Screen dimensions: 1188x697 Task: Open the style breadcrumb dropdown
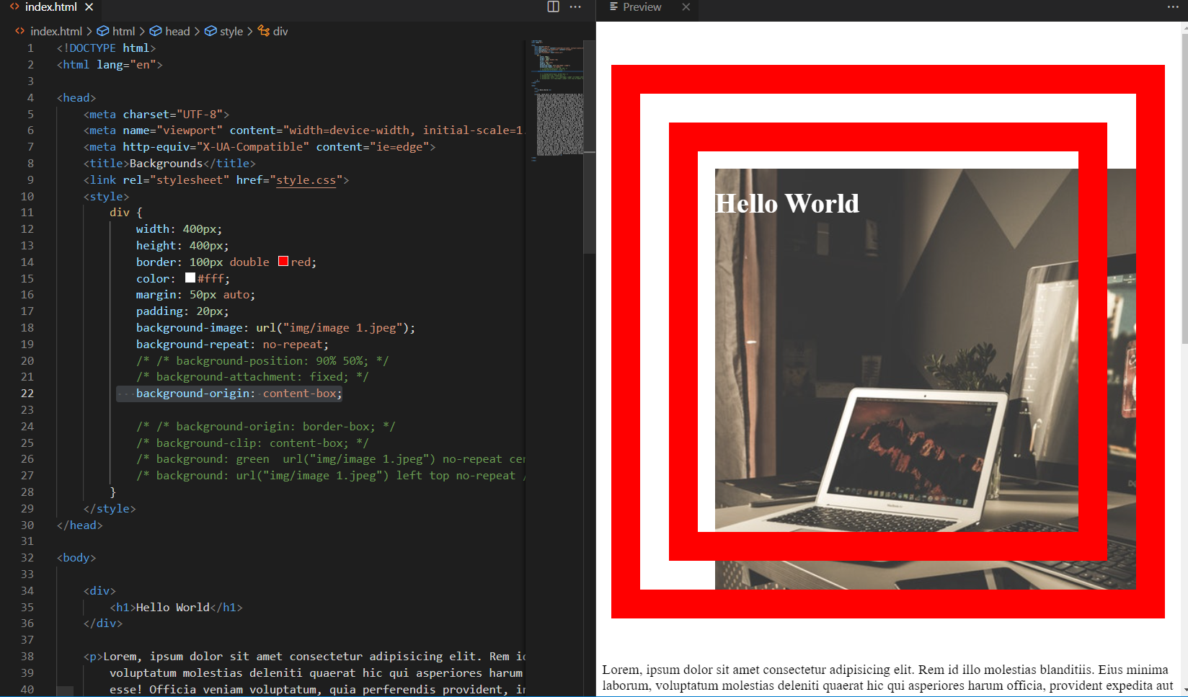(231, 31)
